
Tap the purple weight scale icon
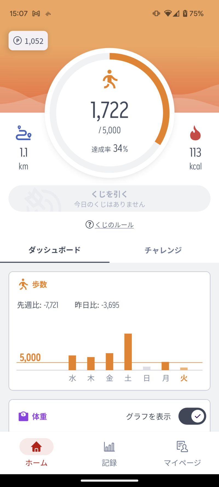coord(23,416)
